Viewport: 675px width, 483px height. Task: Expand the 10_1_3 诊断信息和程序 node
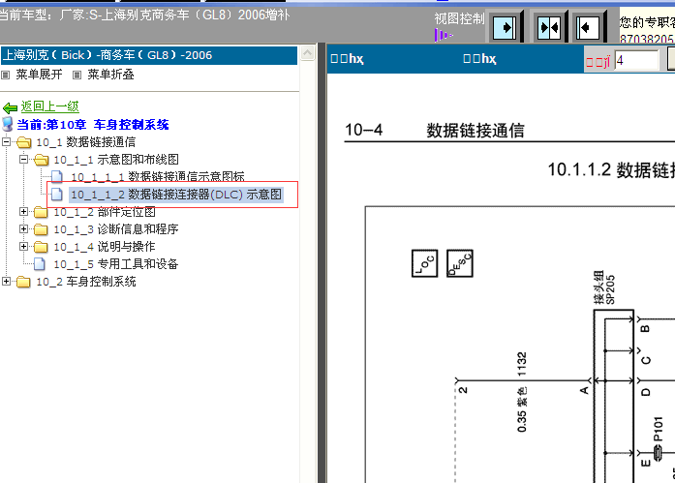(23, 229)
